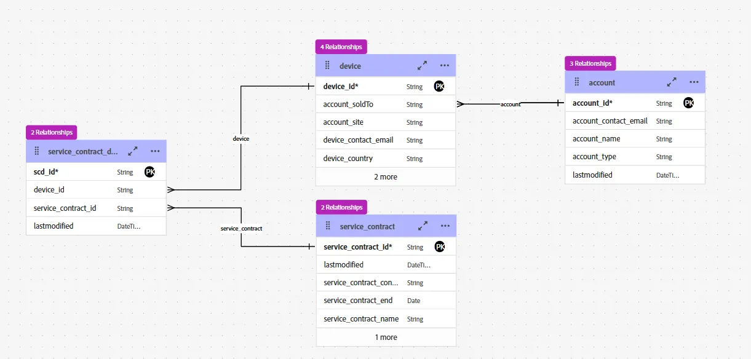Select the service_contract relationship line label
The width and height of the screenshot is (751, 359).
click(242, 229)
